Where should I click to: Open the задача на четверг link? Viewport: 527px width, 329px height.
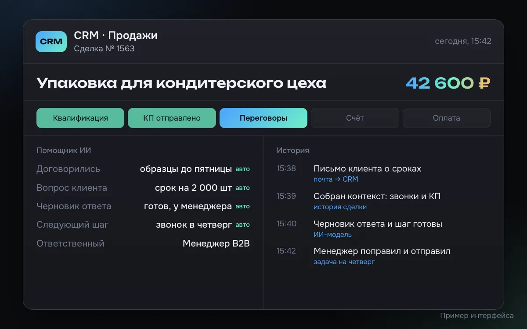click(344, 262)
